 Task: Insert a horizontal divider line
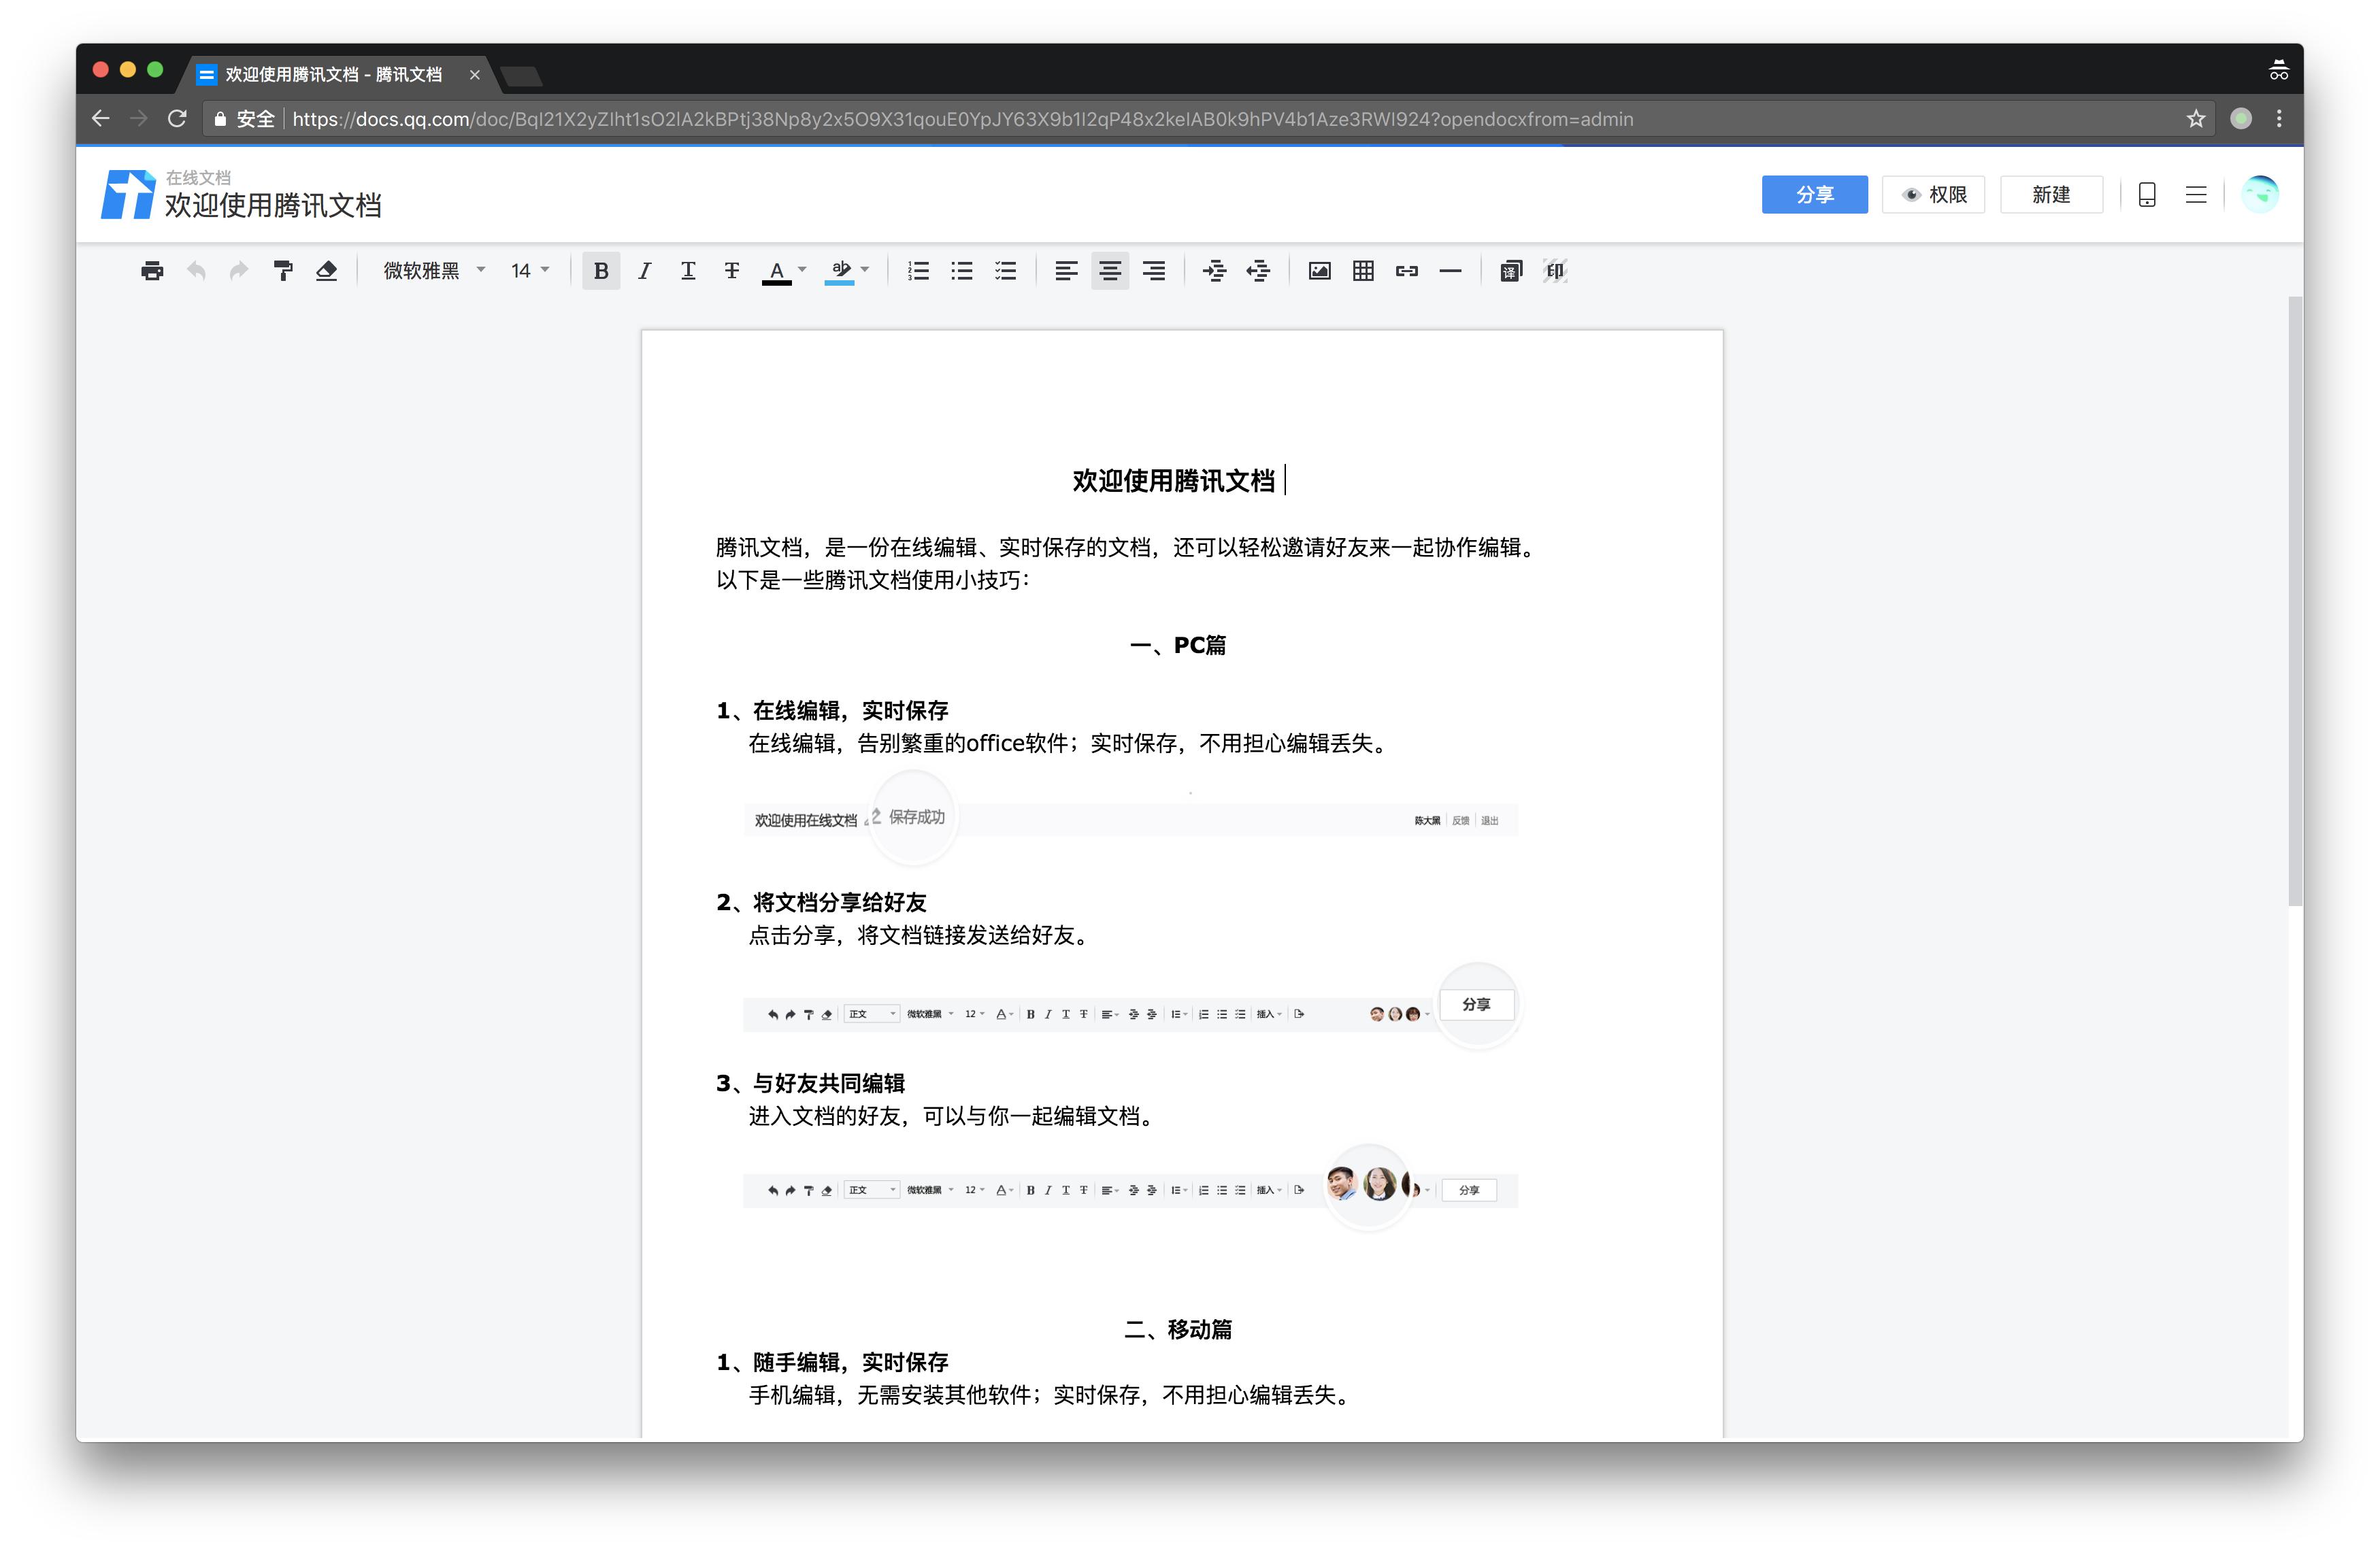click(x=1450, y=271)
